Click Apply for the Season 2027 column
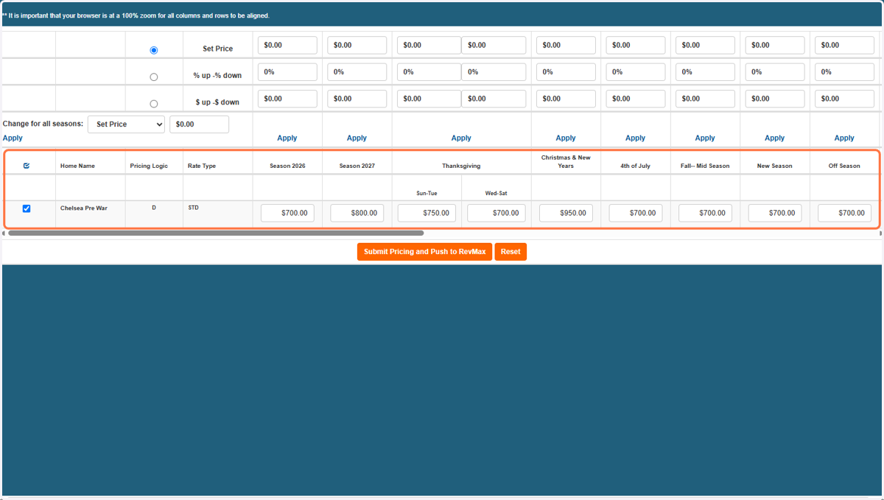884x500 pixels. pos(357,138)
